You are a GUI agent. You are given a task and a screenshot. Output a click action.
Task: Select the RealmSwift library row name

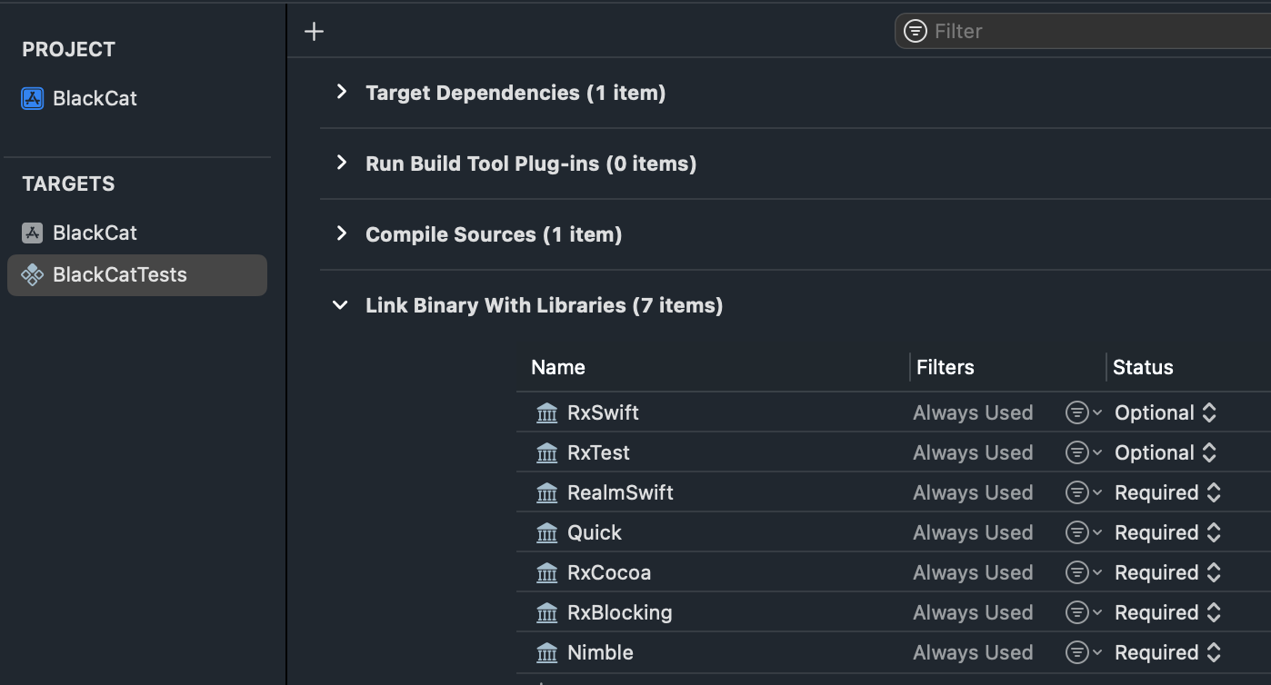click(620, 493)
